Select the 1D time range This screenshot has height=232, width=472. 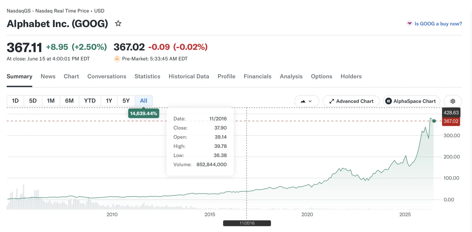click(15, 101)
